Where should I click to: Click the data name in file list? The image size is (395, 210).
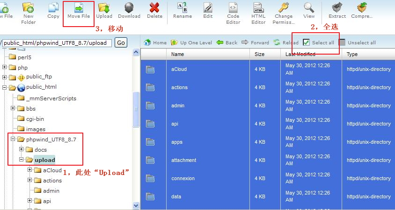pos(176,196)
